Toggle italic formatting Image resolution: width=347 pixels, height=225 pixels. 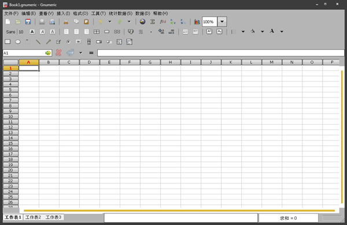[x=42, y=32]
